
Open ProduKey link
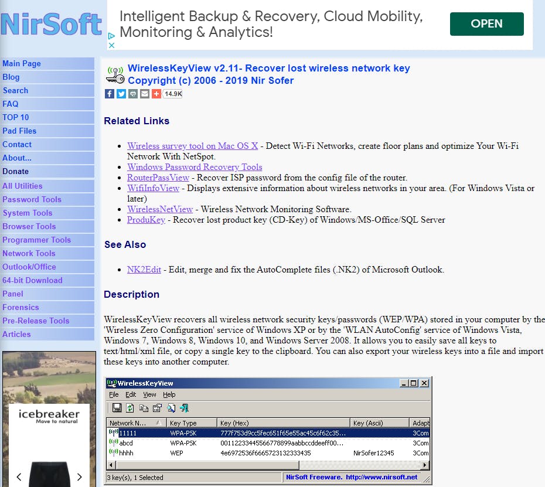146,220
